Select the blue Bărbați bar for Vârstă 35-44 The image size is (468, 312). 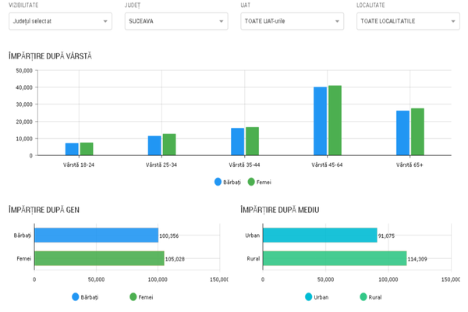[x=237, y=141]
